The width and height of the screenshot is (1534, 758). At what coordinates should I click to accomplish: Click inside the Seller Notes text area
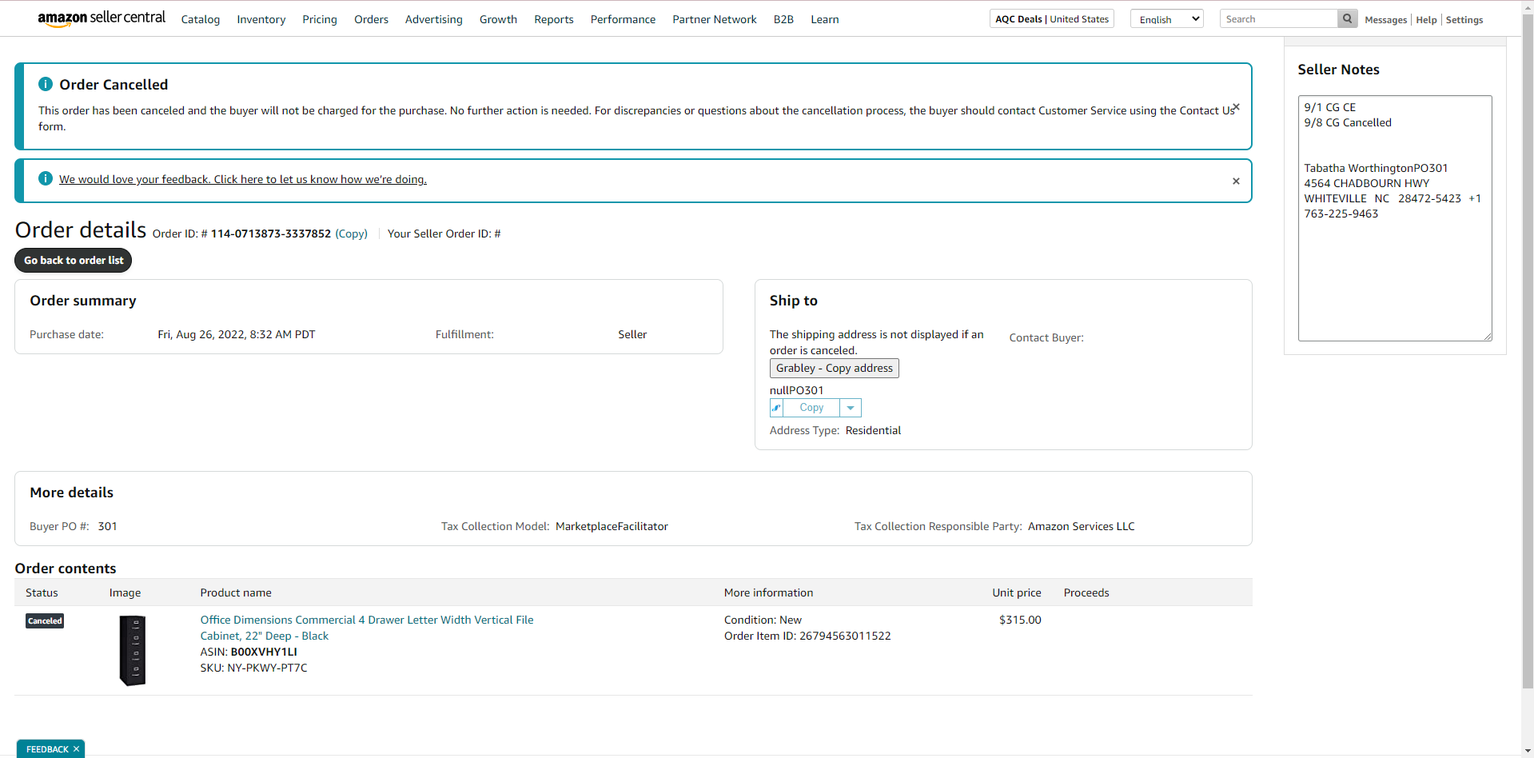click(1395, 218)
